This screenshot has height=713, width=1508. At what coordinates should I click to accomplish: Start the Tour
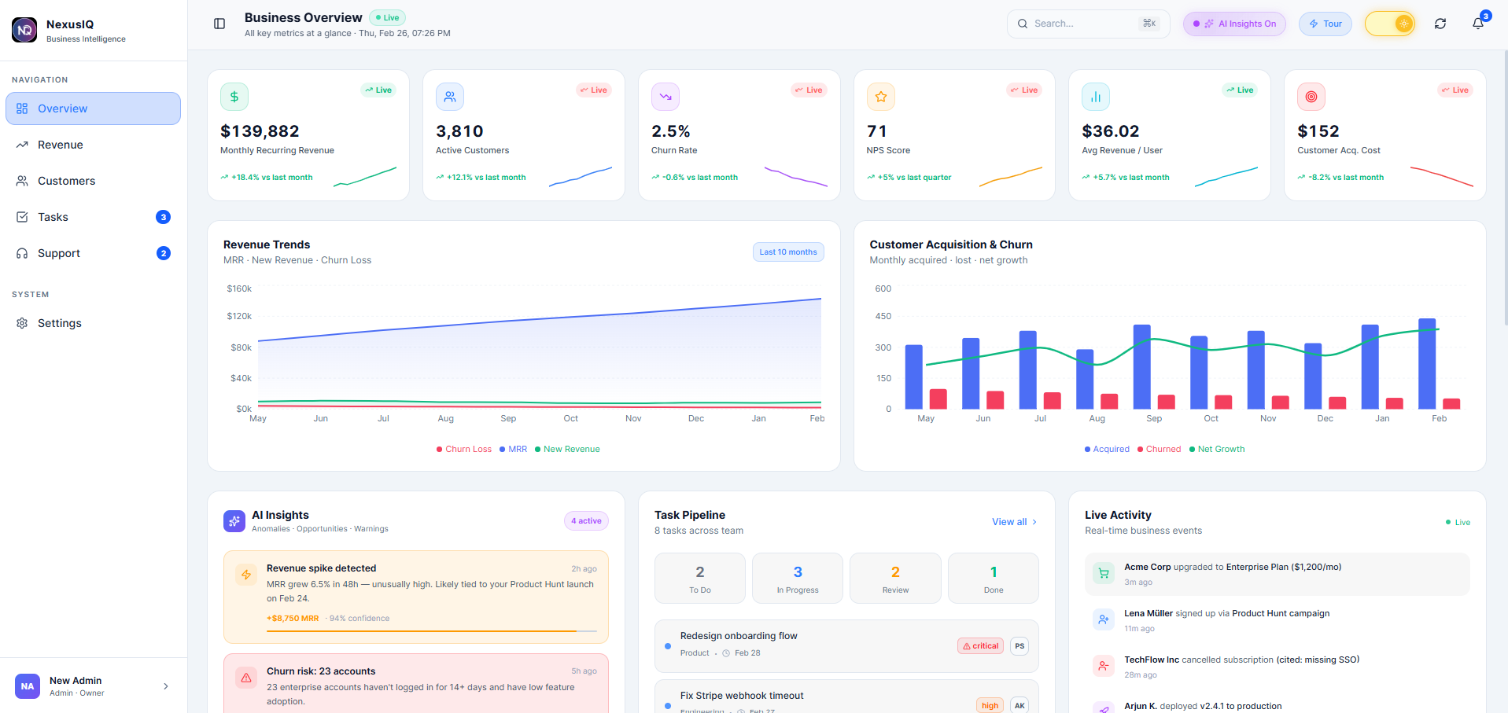point(1325,24)
